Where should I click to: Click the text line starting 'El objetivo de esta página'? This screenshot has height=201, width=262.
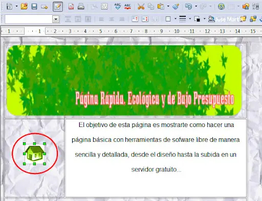156,125
